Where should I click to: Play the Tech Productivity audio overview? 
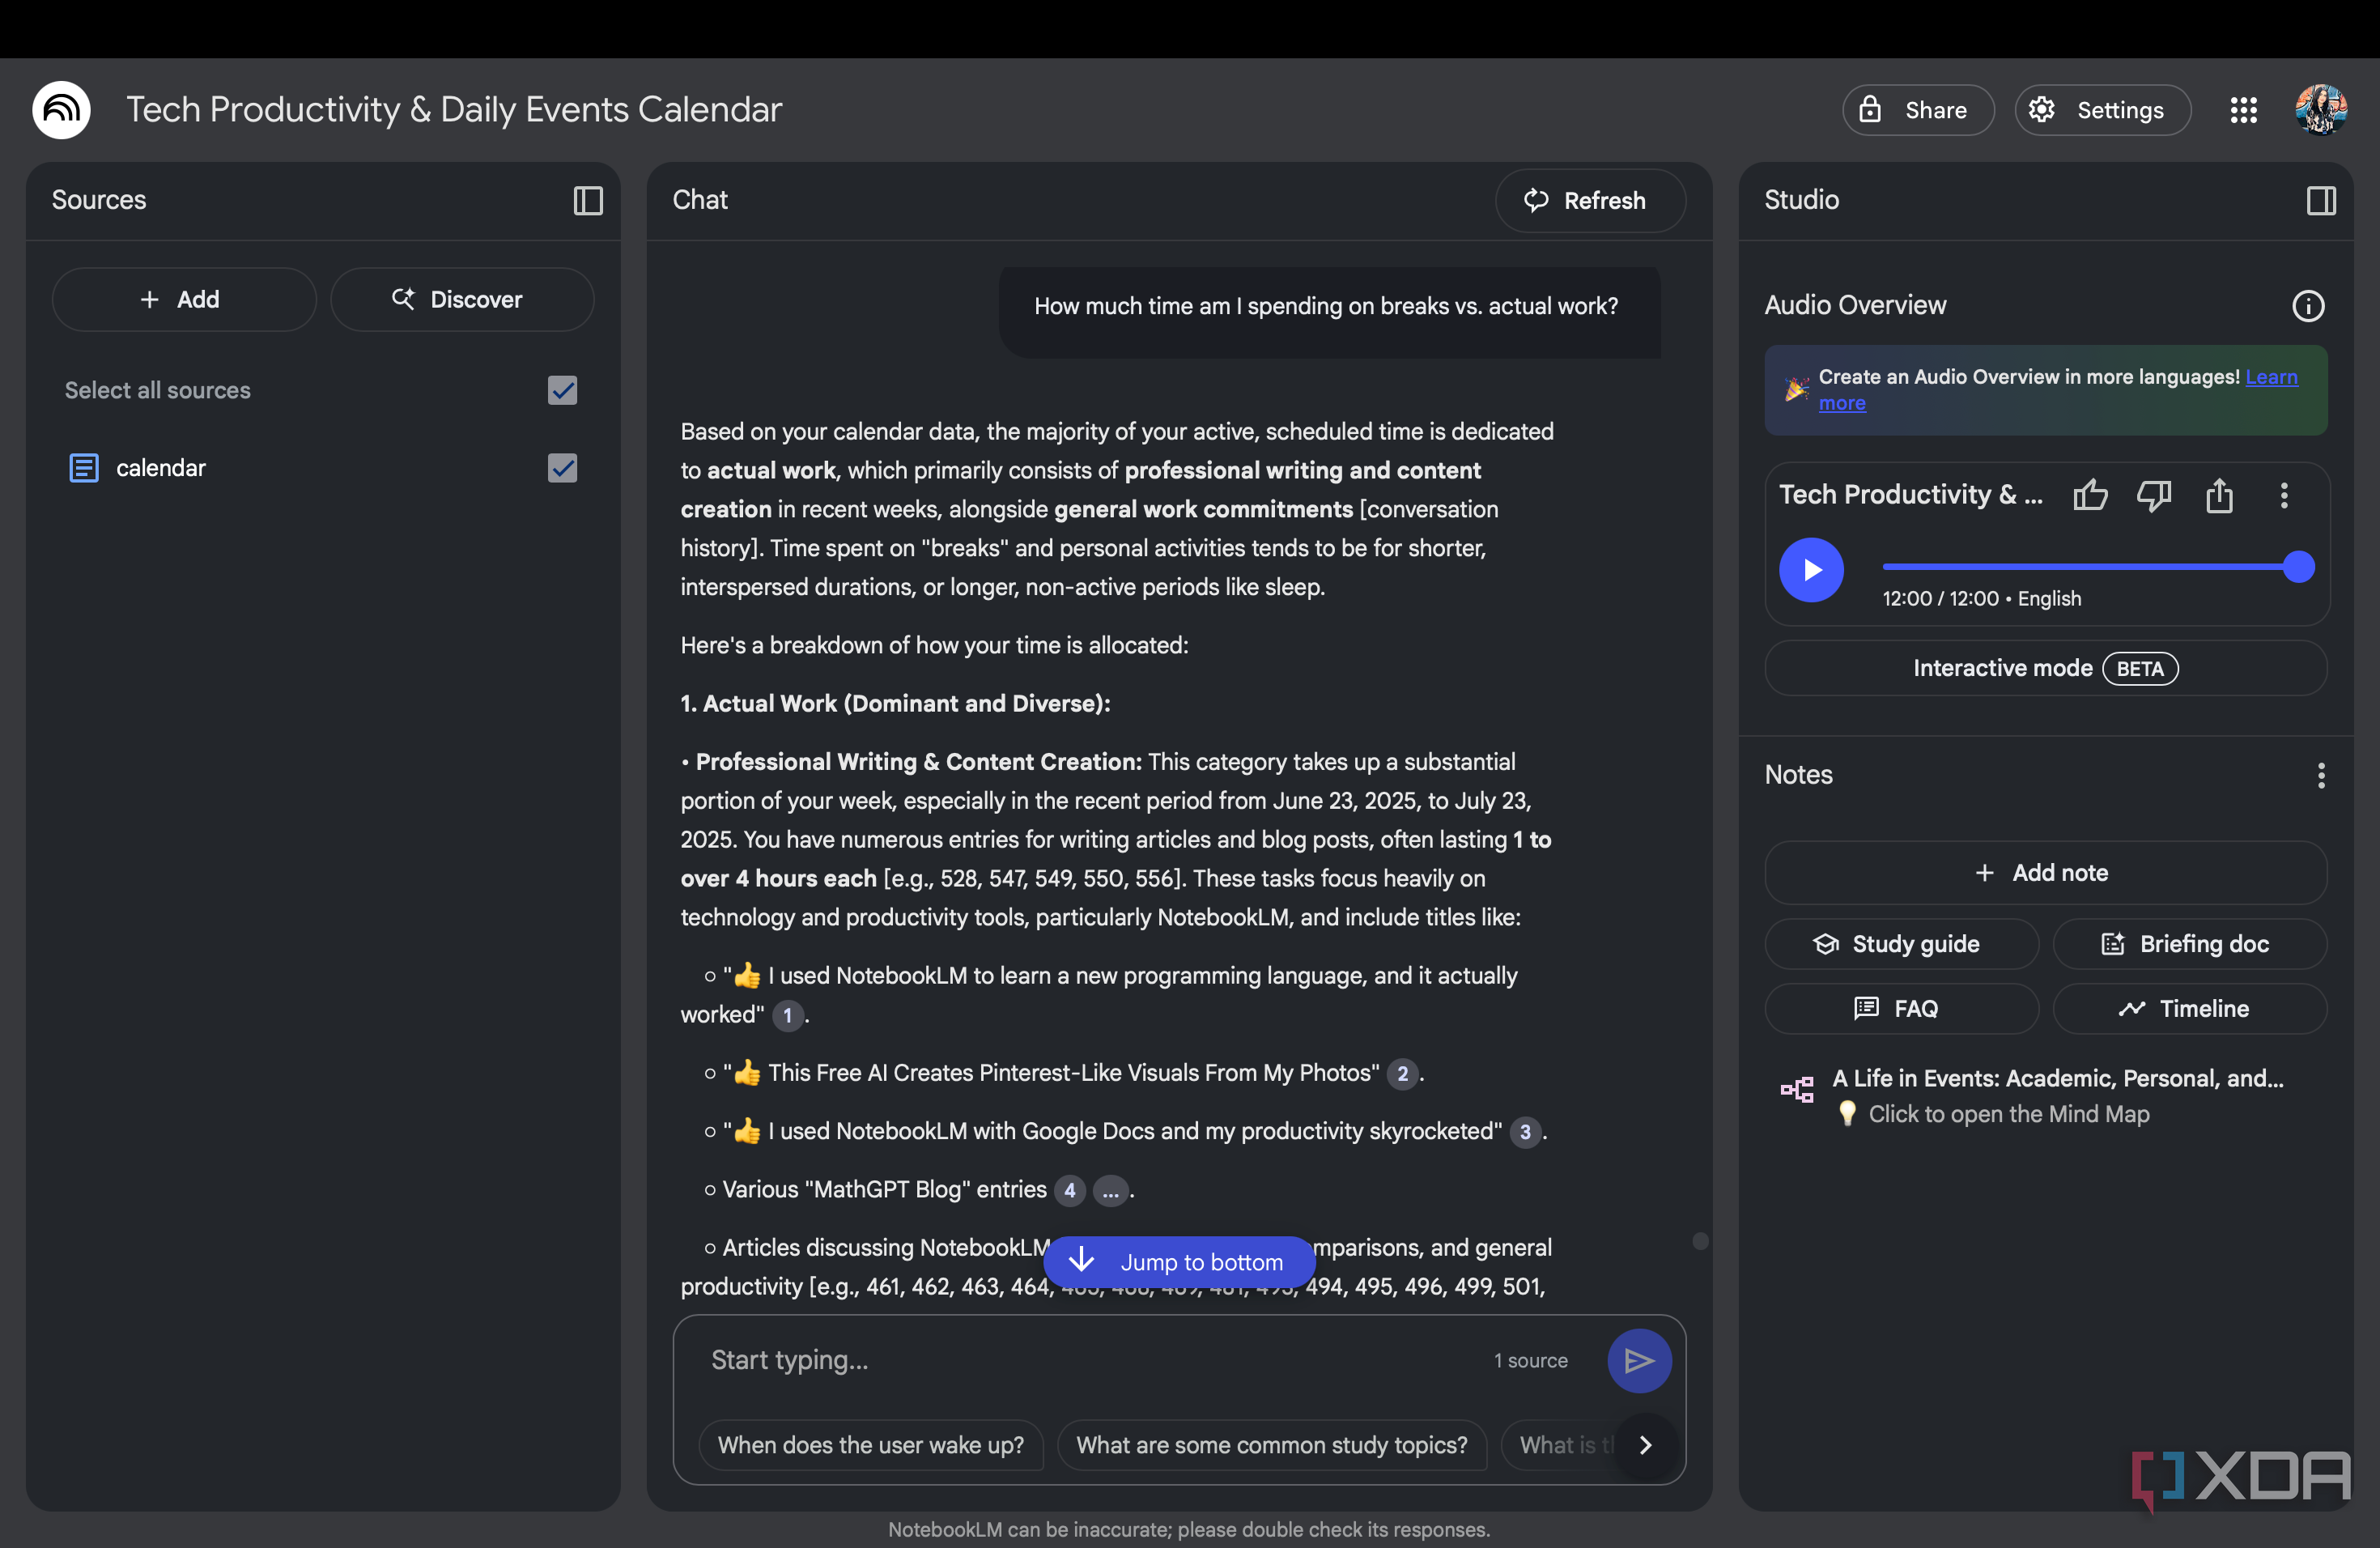coord(1811,569)
